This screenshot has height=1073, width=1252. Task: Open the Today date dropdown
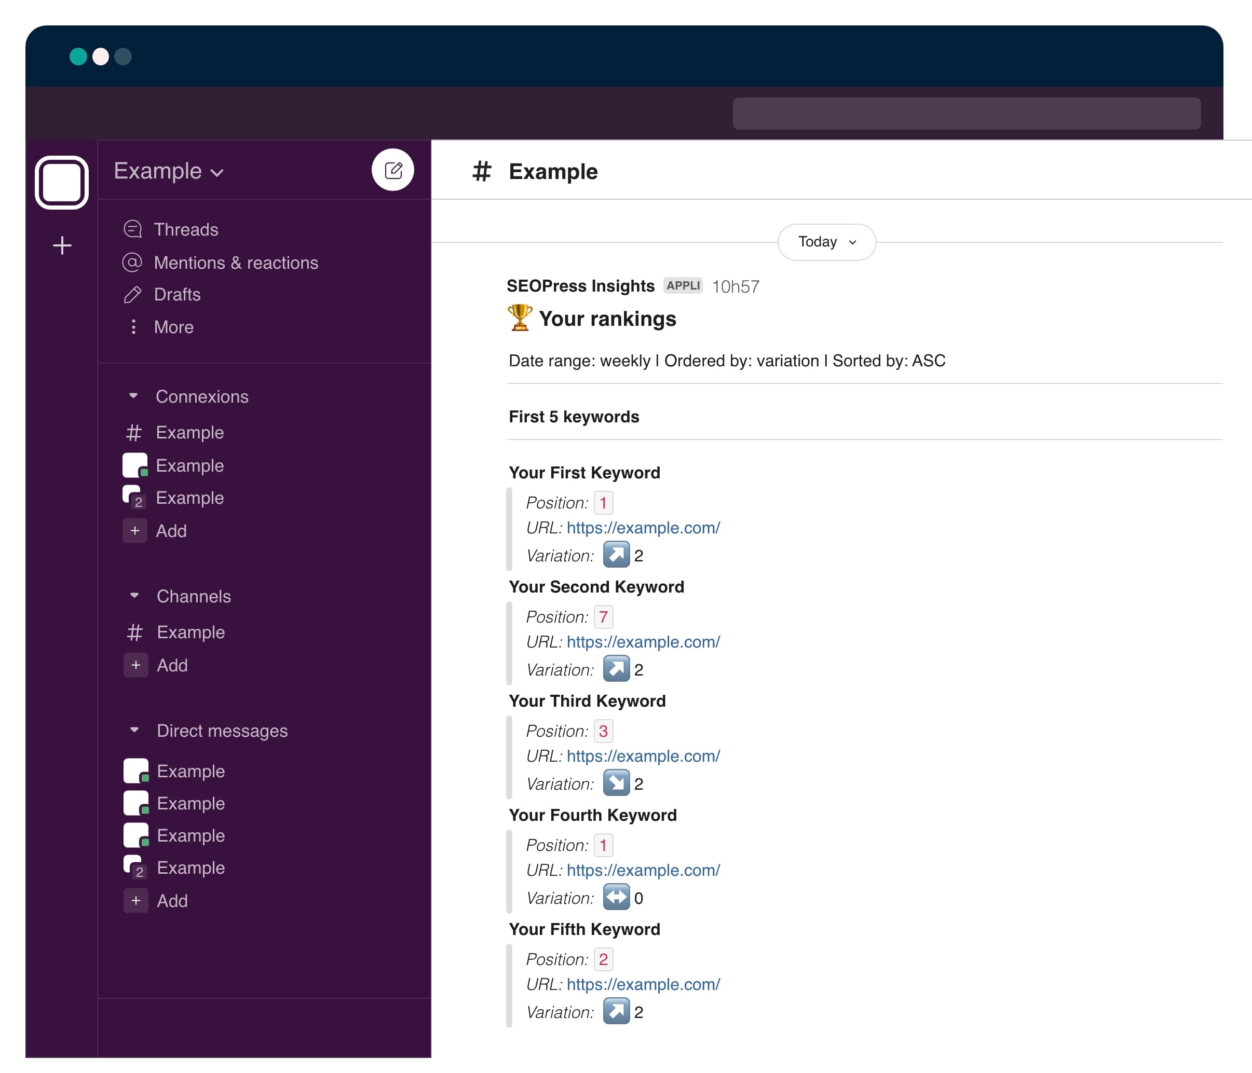tap(826, 242)
